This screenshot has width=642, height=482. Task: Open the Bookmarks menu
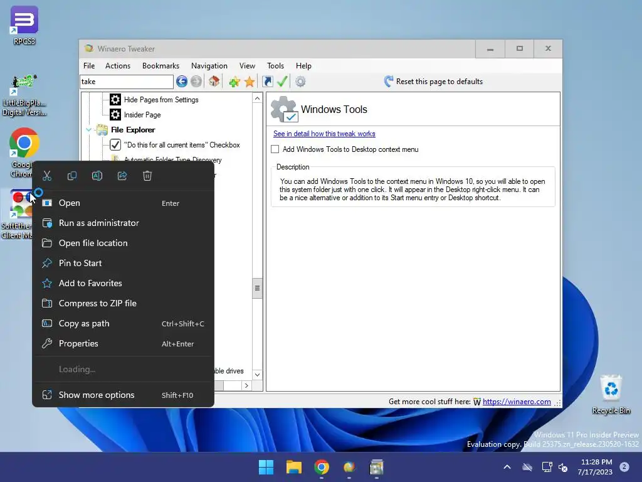coord(160,66)
